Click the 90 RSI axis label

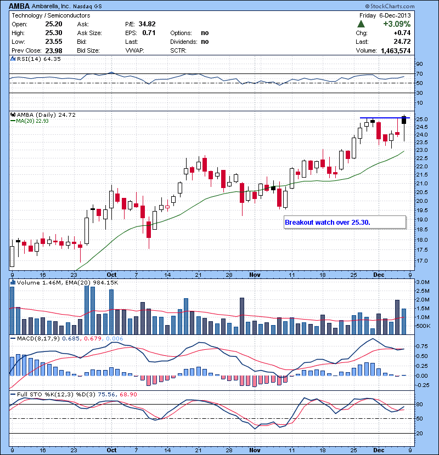(x=420, y=64)
